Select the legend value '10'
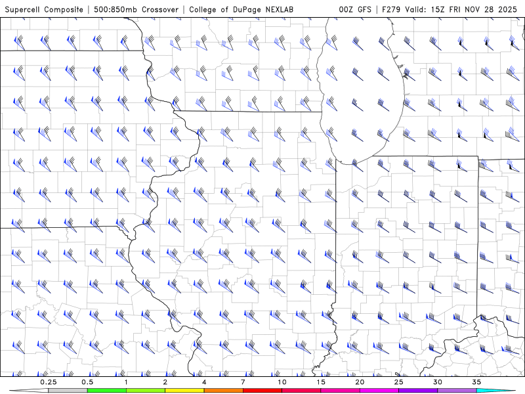 pos(282,382)
